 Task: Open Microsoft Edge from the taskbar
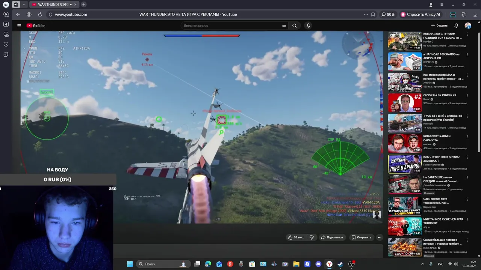pos(208,264)
